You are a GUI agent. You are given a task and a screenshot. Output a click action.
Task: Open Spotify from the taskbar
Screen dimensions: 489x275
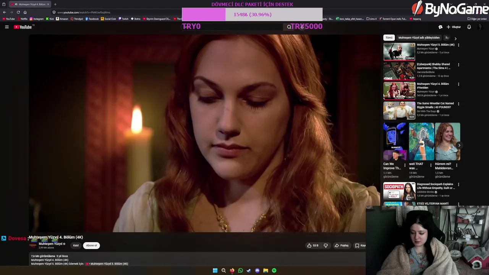[274, 270]
